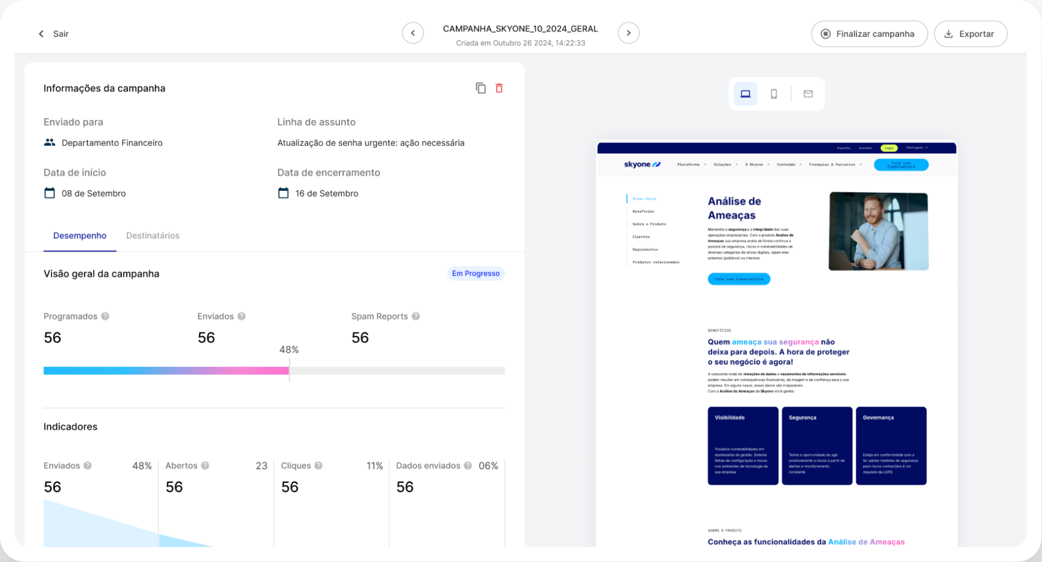Click help icon next to Spam Reports
This screenshot has width=1042, height=562.
point(416,317)
